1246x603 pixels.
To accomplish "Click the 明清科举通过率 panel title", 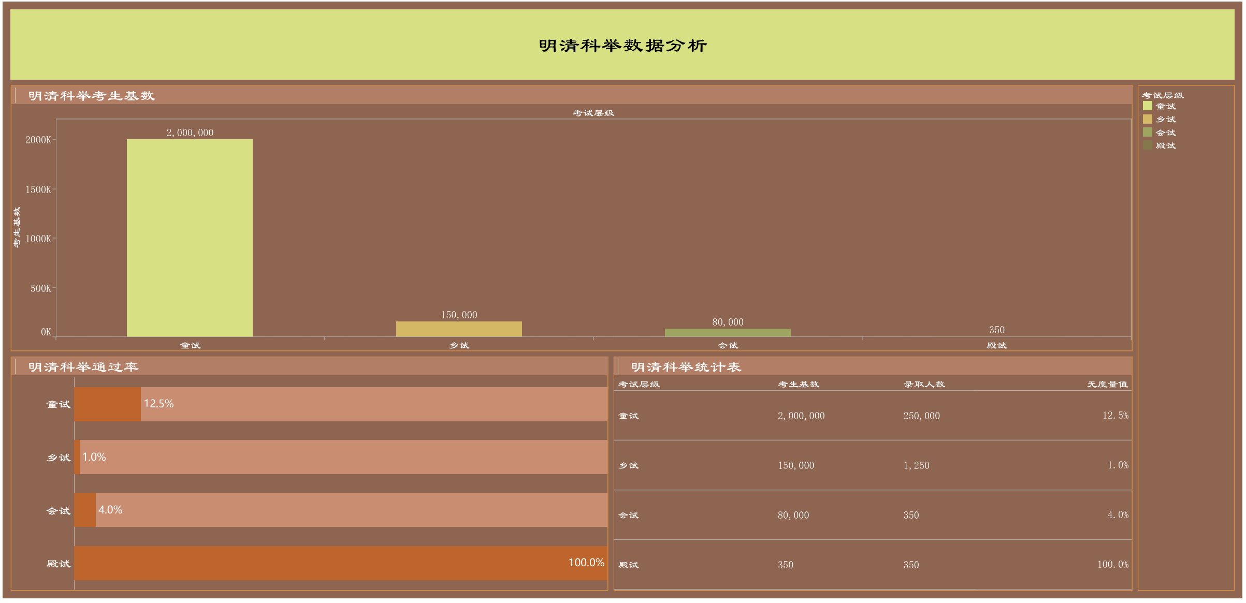I will pos(83,367).
